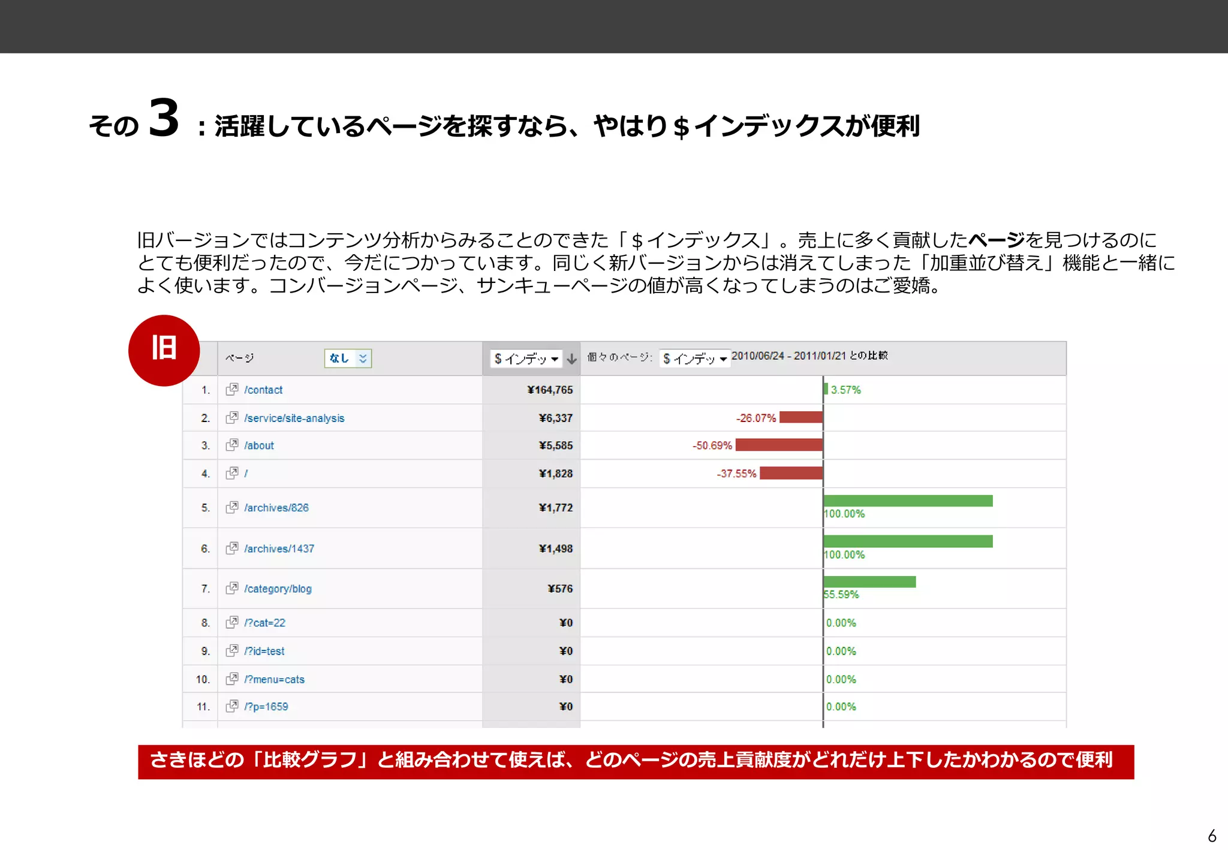This screenshot has height=850, width=1228.
Task: Click the red 旧 circle badge
Action: pos(164,350)
